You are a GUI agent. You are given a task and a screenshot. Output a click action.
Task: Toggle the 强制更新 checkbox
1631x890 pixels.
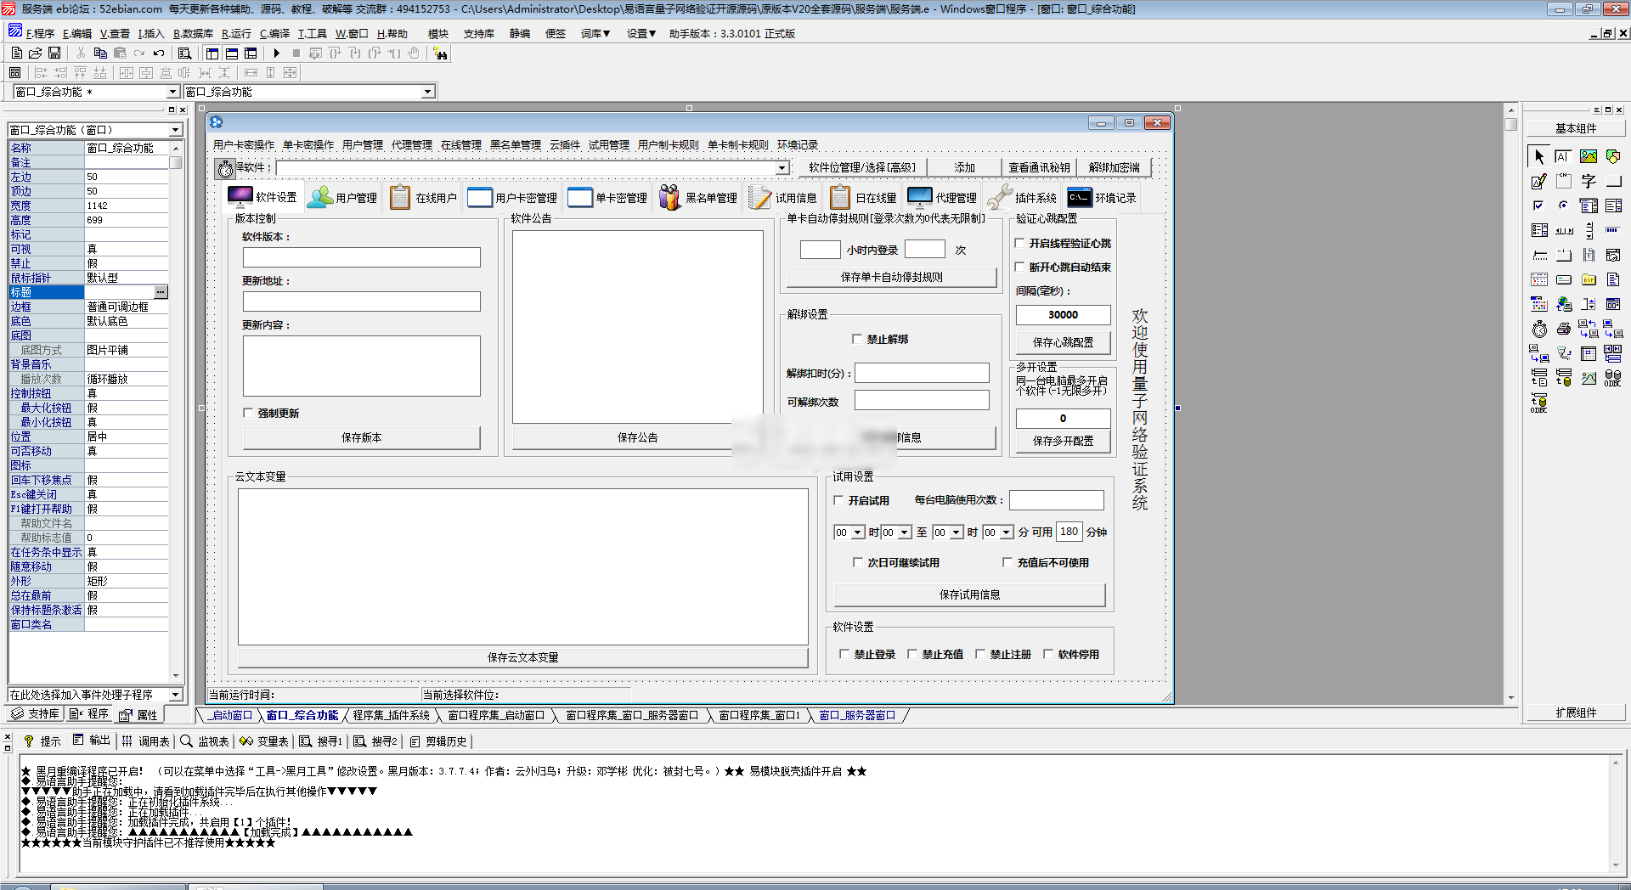[248, 413]
